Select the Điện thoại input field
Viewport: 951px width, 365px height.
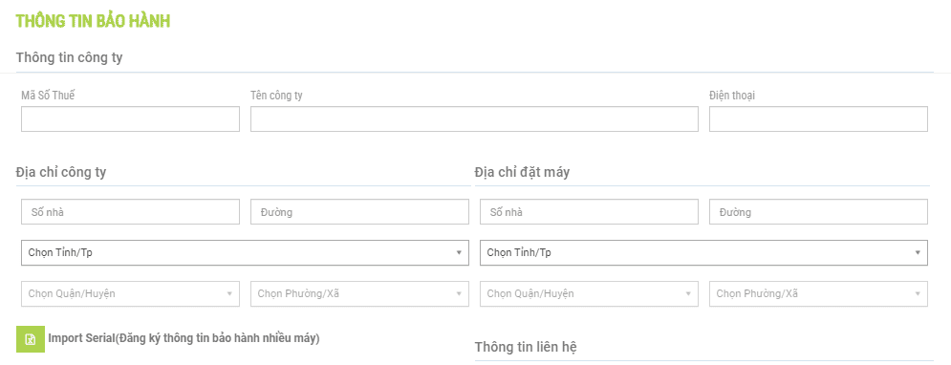click(818, 118)
